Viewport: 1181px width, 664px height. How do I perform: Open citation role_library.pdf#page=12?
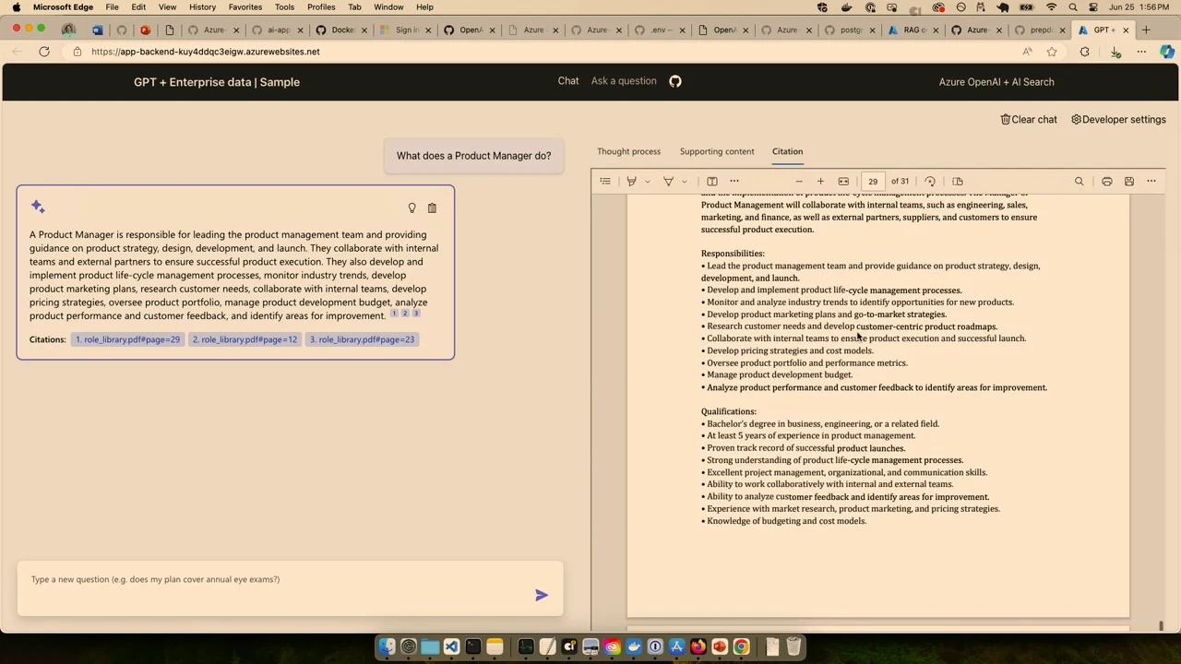[x=245, y=339]
